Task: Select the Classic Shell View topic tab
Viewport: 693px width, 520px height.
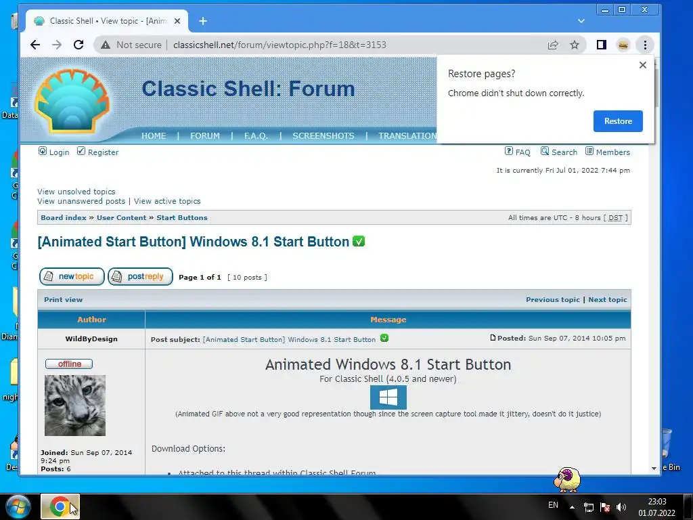Action: pos(106,21)
